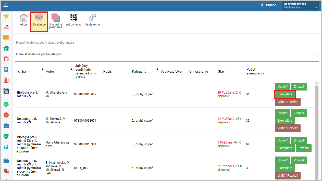The width and height of the screenshot is (322, 181).
Task: Open Exempláre for Dejepis pre 5. ročník
Action: [x=285, y=121]
